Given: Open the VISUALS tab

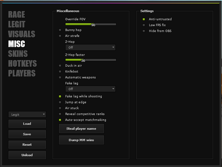Looking at the screenshot, I should [x=22, y=34].
